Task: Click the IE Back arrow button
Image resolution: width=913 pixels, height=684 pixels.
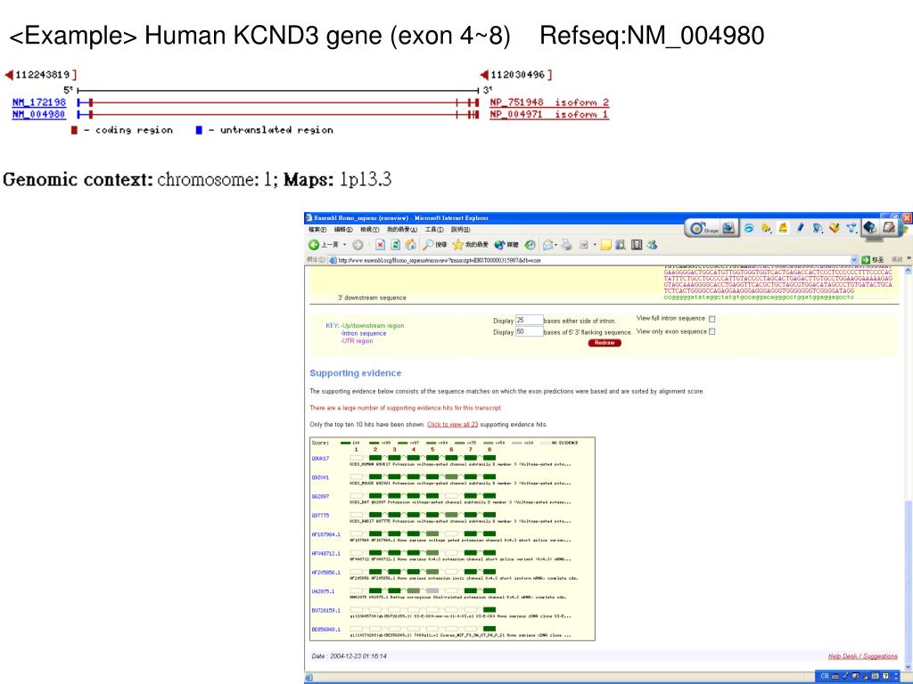Action: point(314,245)
